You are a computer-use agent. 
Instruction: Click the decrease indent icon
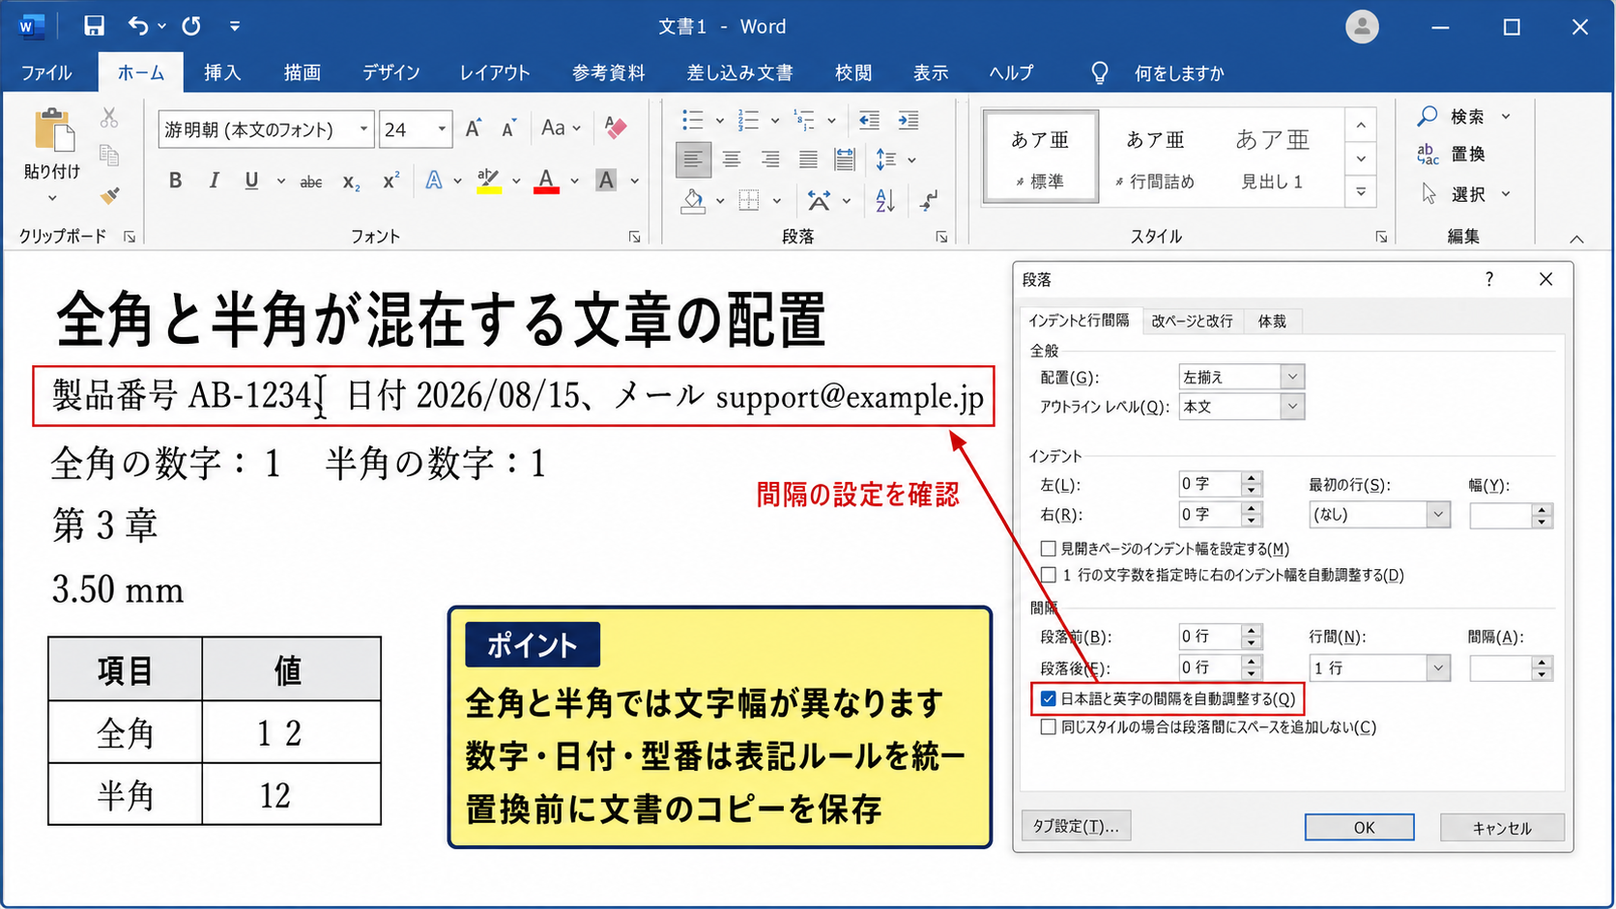(x=869, y=120)
